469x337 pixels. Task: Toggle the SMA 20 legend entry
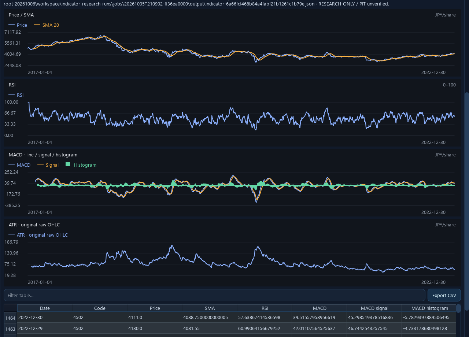[47, 25]
